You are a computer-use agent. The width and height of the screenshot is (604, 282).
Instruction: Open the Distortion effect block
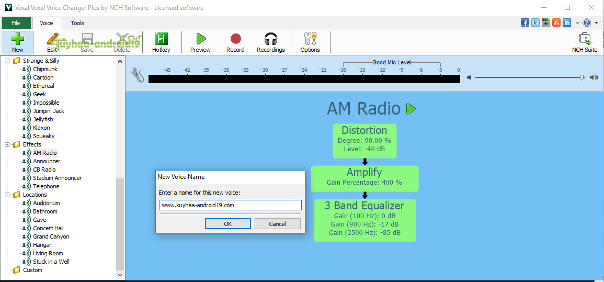point(364,141)
